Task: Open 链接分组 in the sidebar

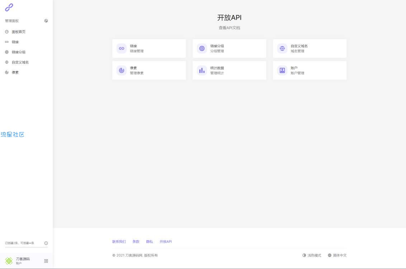Action: (x=18, y=52)
